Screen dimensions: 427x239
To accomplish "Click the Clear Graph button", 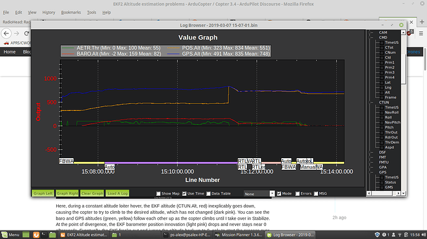I will pos(92,193).
